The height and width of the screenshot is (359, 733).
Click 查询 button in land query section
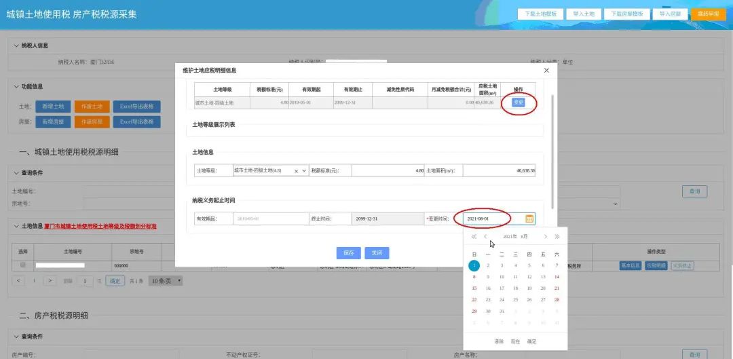click(694, 191)
